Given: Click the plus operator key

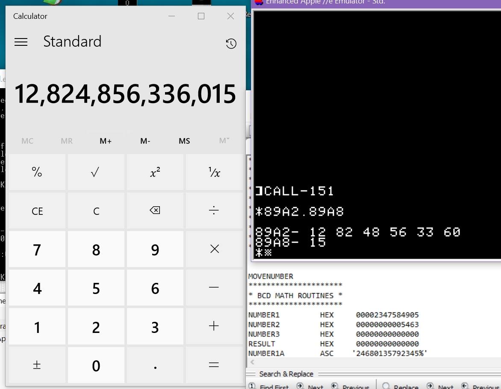Looking at the screenshot, I should tap(214, 326).
